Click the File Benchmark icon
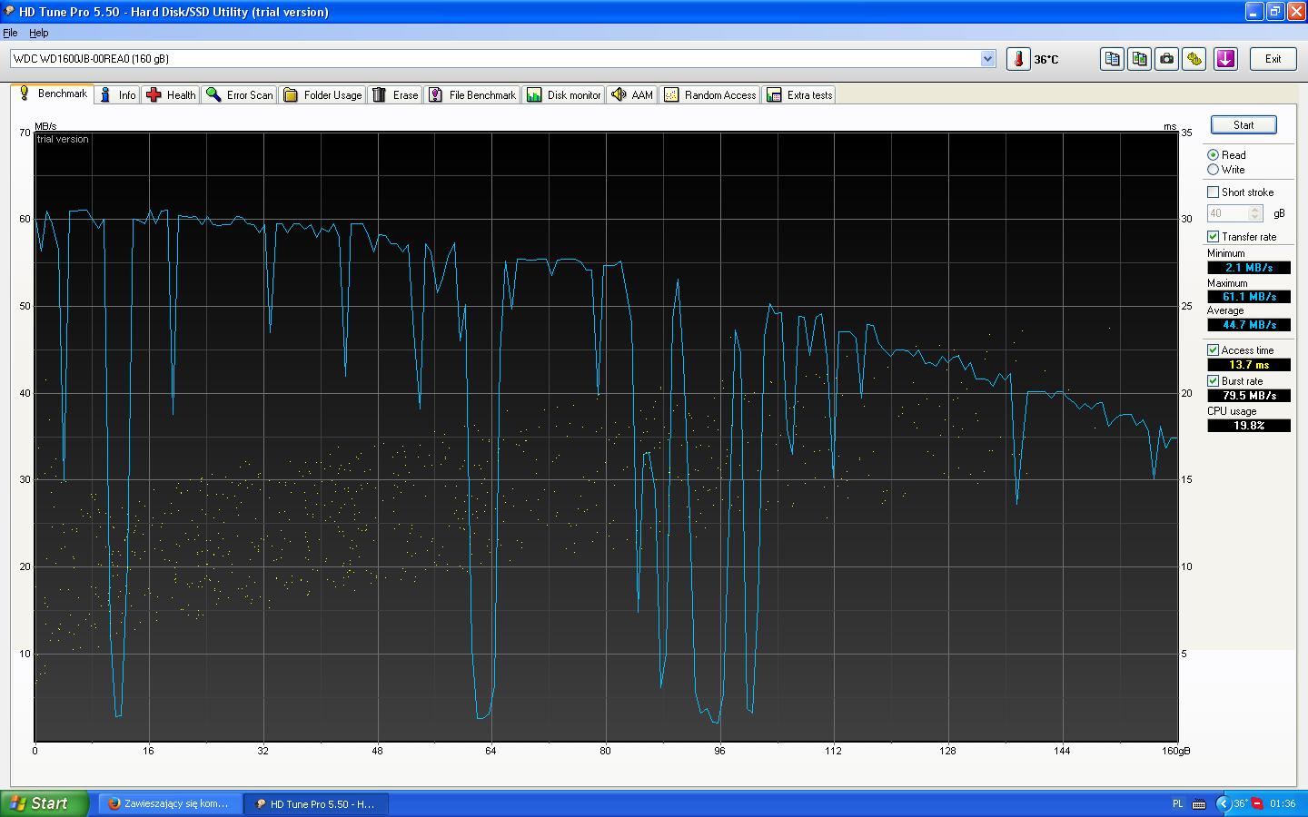This screenshot has width=1308, height=817. point(436,94)
